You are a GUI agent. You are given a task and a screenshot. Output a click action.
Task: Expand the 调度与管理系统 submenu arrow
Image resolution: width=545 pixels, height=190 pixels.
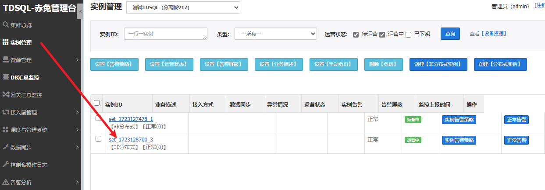[x=77, y=130]
